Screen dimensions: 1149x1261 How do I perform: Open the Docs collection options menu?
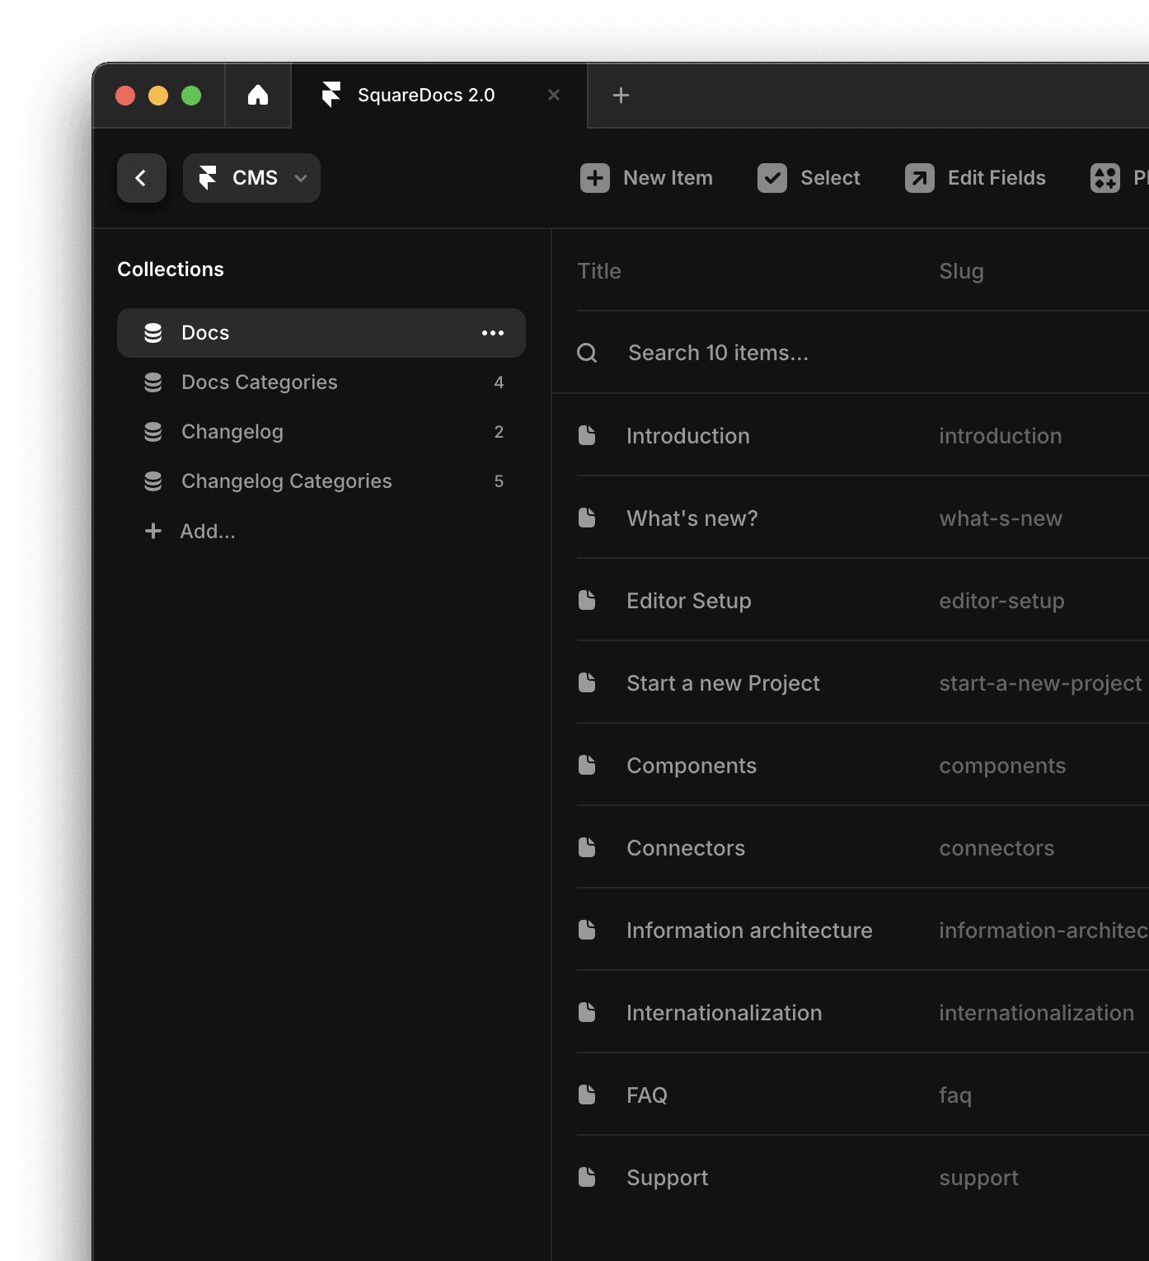click(493, 333)
